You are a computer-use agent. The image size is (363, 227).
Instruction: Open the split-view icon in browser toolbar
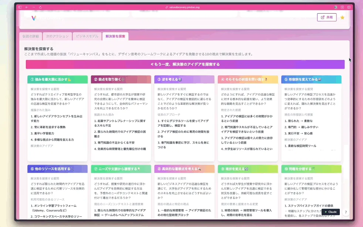(x=349, y=7)
